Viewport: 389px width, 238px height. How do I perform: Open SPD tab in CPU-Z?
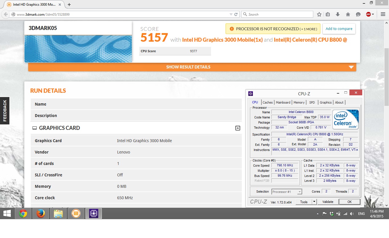(x=312, y=102)
